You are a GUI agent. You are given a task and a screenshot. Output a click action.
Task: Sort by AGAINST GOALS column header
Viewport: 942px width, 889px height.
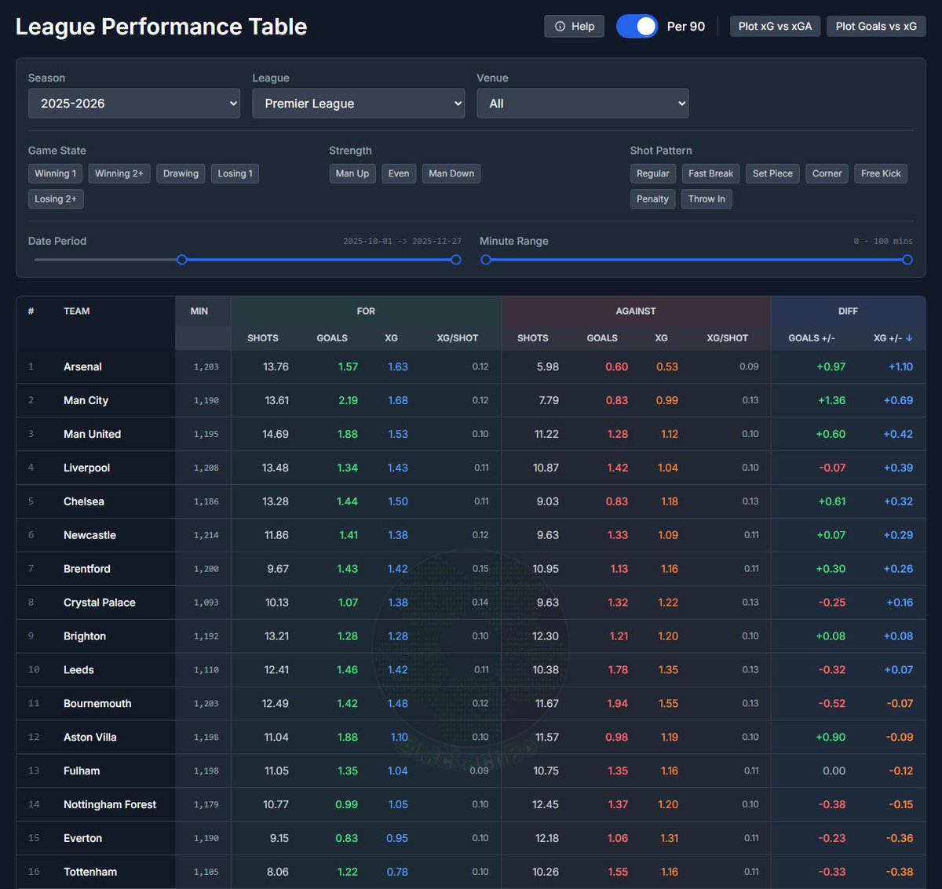[x=602, y=338]
